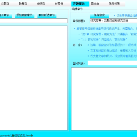Select the 任务书 tab
Image resolution: width=137 pixels, height=137 pixels.
tap(59, 4)
